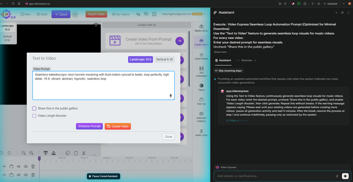The height and width of the screenshot is (182, 353).
Task: Select the Vertical 9:16 tab in dialog
Action: coord(165,59)
